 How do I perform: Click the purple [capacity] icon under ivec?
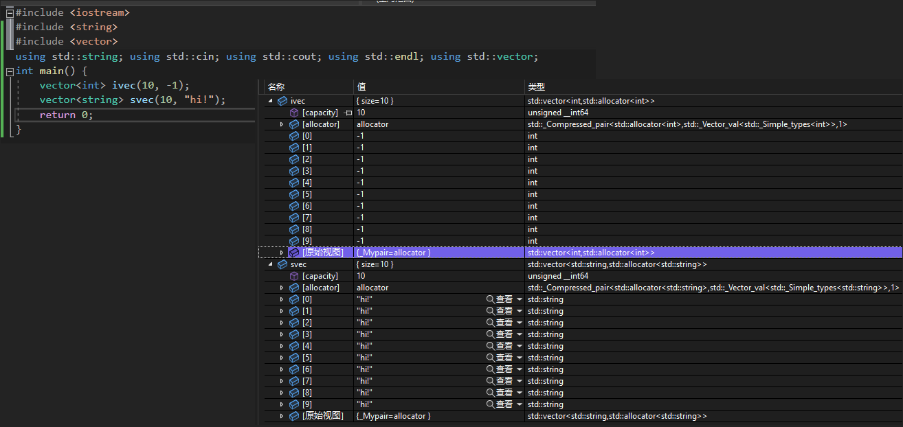(x=294, y=113)
